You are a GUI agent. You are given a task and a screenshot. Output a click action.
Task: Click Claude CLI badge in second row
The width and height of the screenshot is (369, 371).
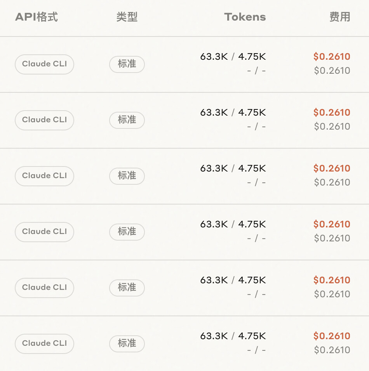click(45, 120)
